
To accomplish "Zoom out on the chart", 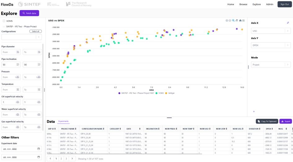I will tap(230, 20).
